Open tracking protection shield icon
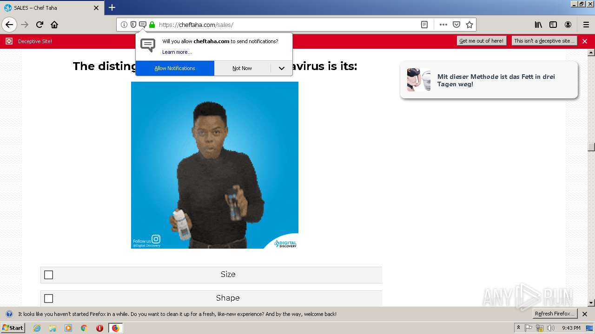This screenshot has width=595, height=334. pyautogui.click(x=133, y=25)
